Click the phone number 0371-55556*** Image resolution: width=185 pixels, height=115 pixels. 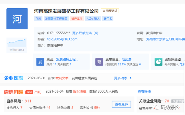pos(59,33)
